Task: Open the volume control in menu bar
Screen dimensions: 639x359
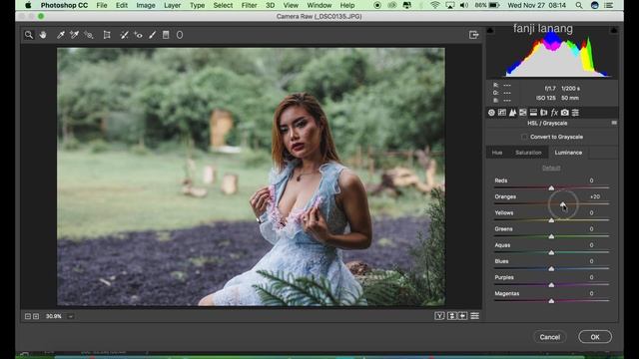Action: click(x=463, y=5)
